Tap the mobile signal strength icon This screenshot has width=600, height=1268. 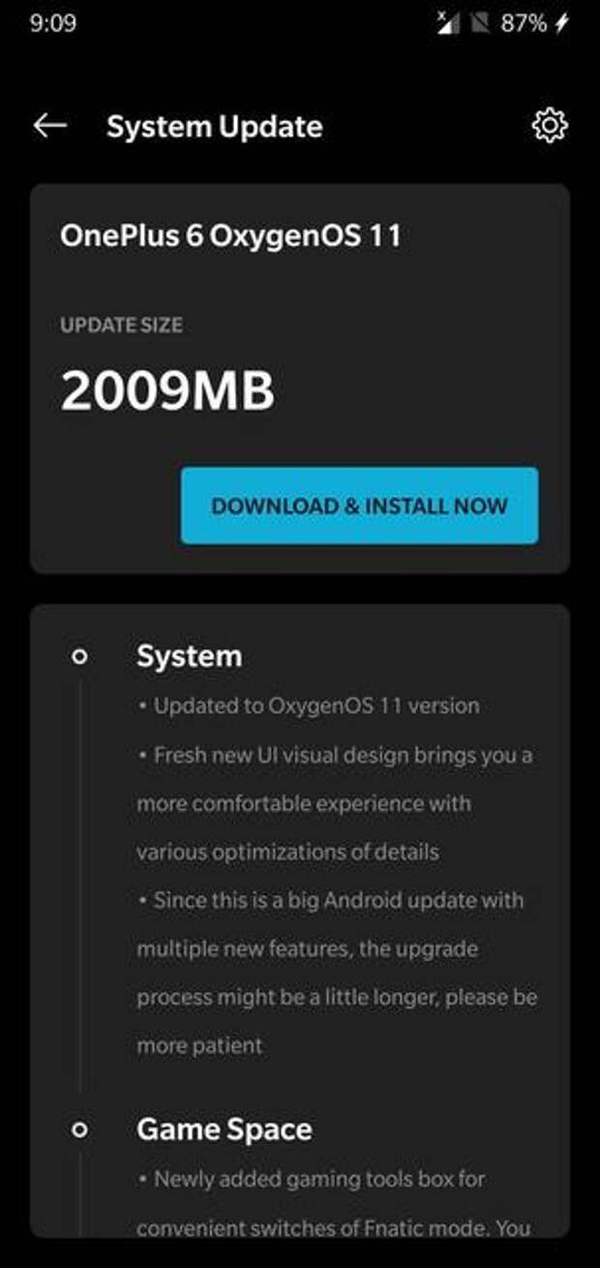[448, 23]
